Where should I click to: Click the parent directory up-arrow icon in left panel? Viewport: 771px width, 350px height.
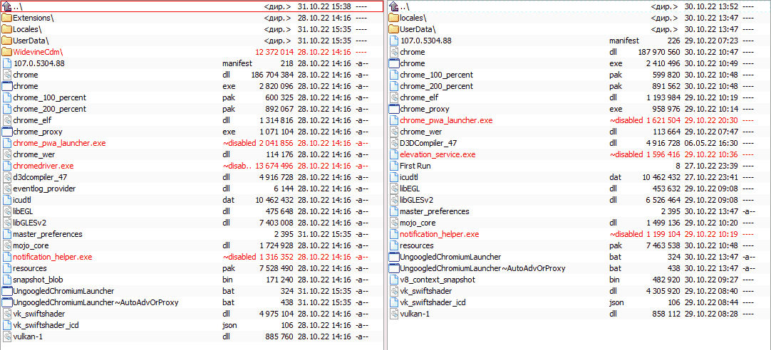7,6
